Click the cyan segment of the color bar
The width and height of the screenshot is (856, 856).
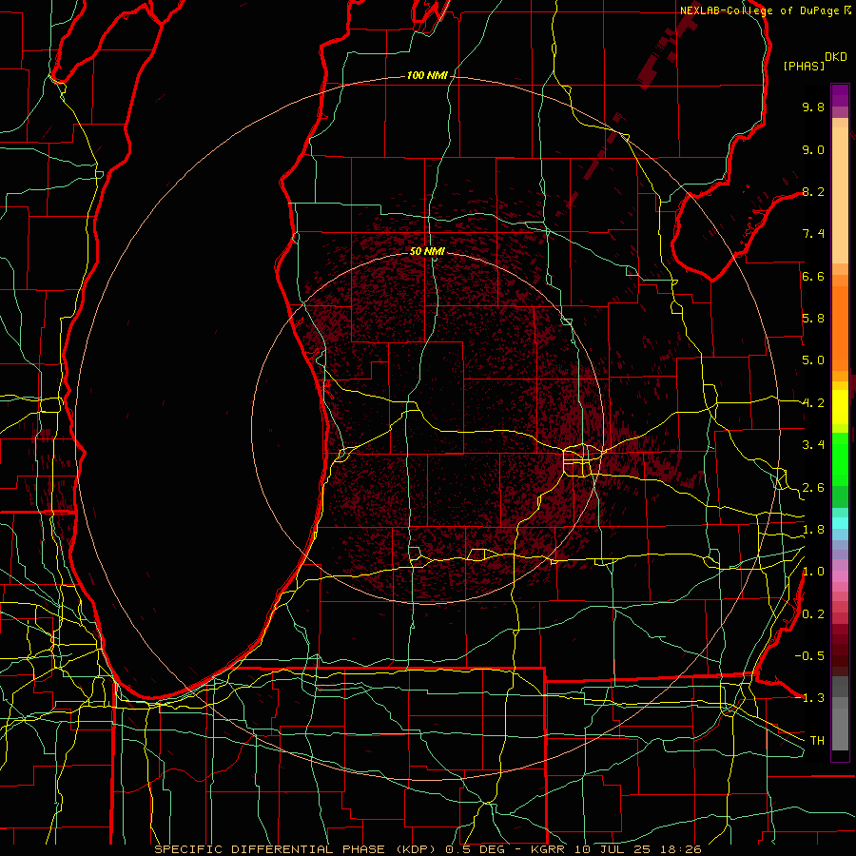[x=840, y=523]
